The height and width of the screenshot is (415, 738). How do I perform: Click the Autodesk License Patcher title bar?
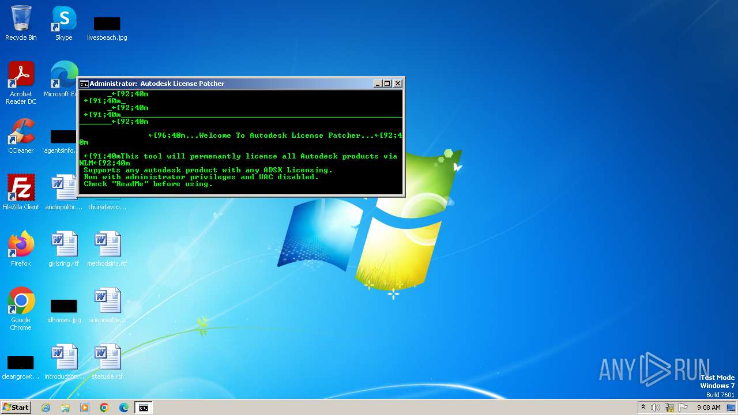tap(241, 84)
